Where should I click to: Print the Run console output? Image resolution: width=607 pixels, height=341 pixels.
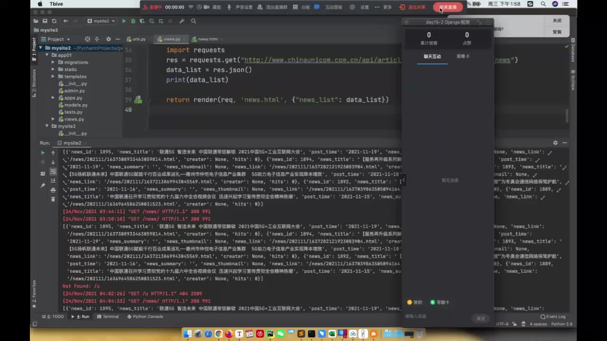pyautogui.click(x=53, y=190)
